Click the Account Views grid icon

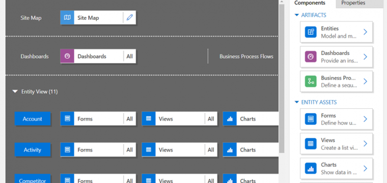[149, 119]
